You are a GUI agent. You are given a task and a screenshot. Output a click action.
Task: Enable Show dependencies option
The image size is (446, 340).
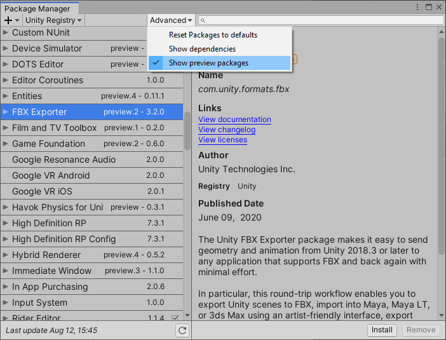[202, 49]
